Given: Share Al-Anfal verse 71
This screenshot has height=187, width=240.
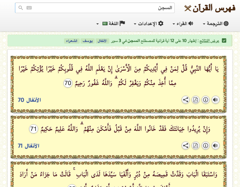Looking at the screenshot, I should coord(186,146).
